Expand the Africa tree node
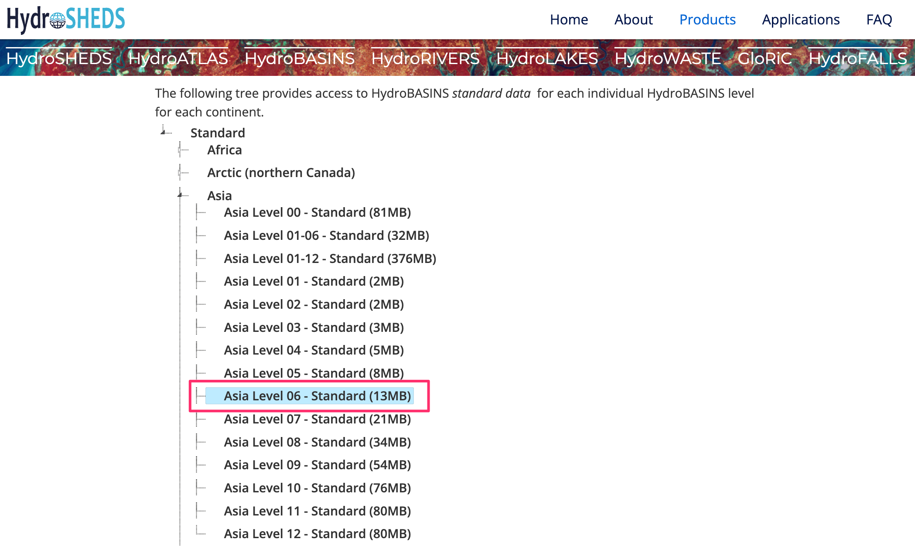Viewport: 915px width, 546px height. (x=180, y=150)
